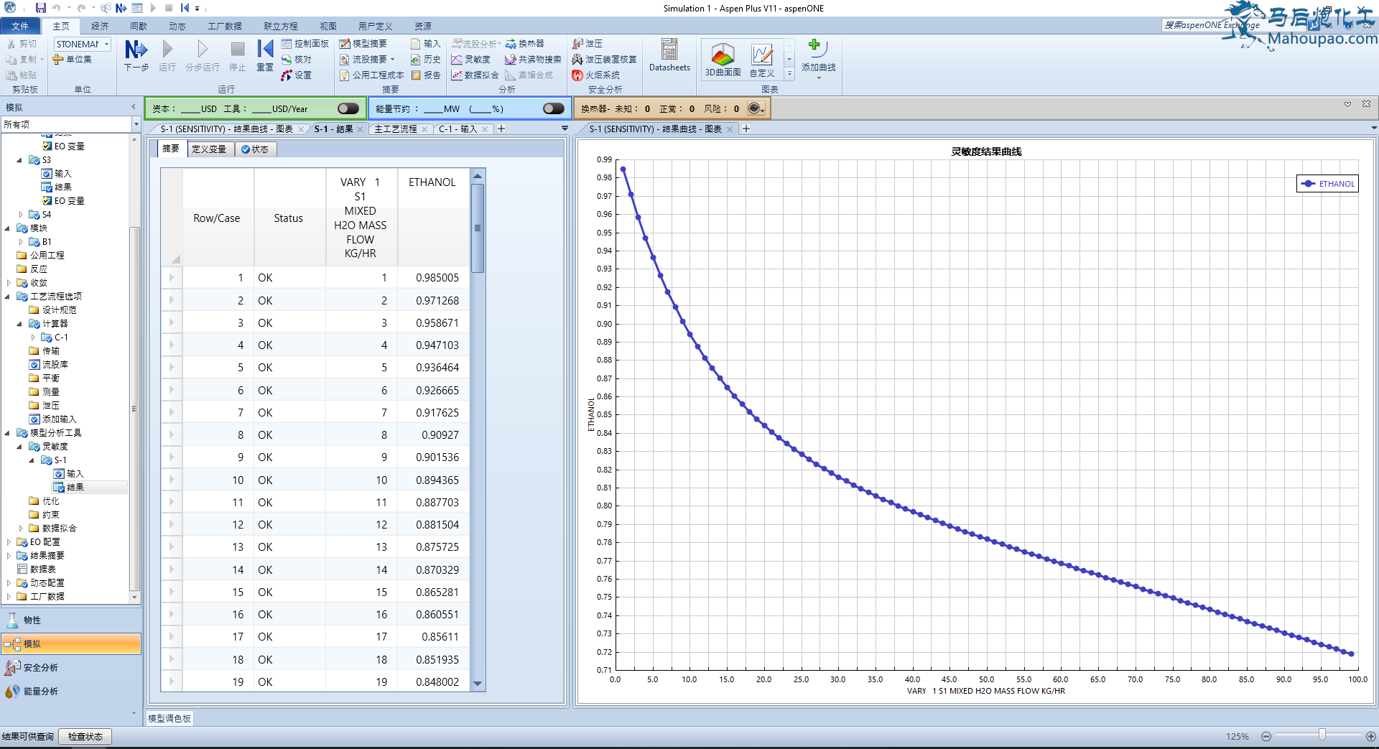The width and height of the screenshot is (1379, 749).
Task: Switch to the 视图 ribbon tab
Action: click(328, 26)
